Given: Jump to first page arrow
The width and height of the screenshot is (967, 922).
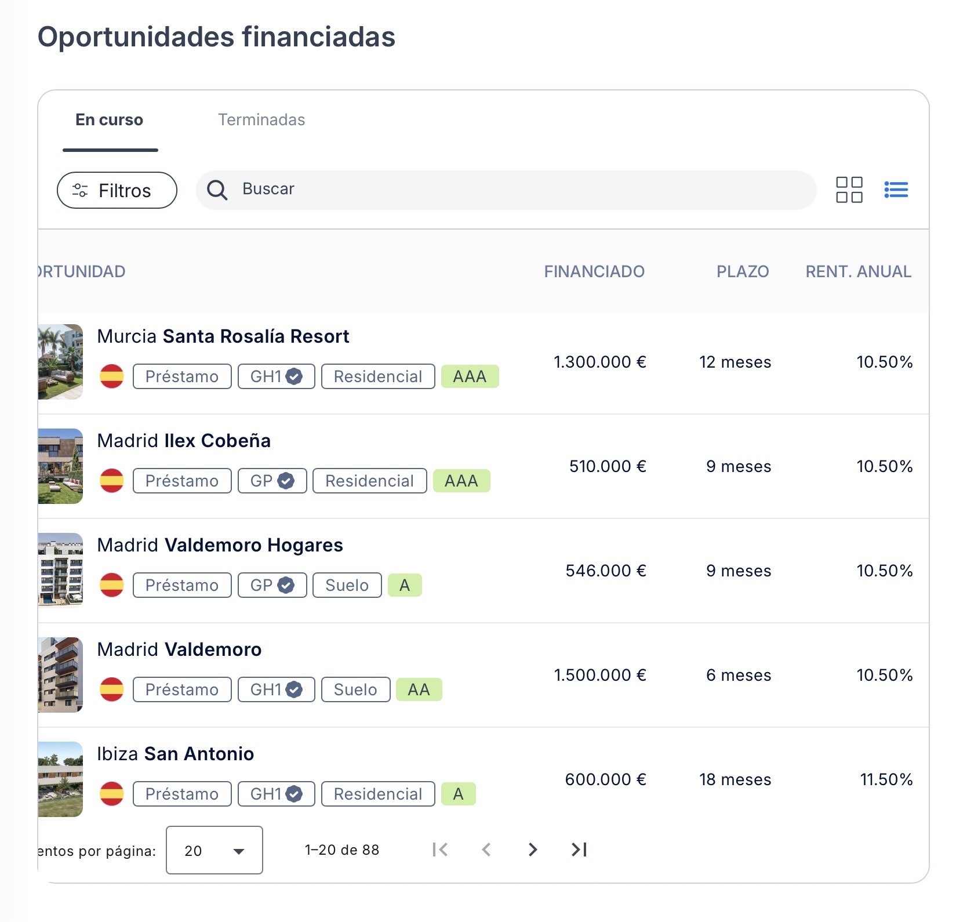Looking at the screenshot, I should (440, 850).
